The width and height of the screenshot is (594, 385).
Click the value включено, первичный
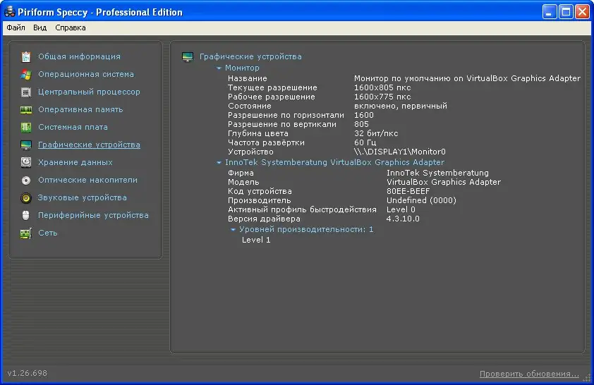click(401, 106)
